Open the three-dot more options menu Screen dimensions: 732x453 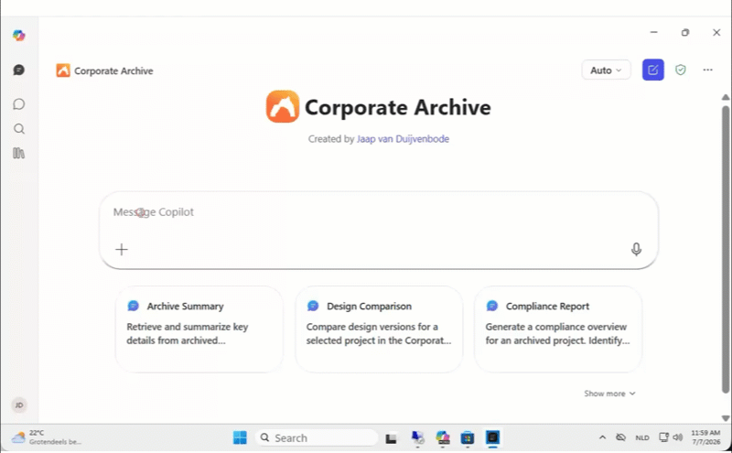coord(707,70)
